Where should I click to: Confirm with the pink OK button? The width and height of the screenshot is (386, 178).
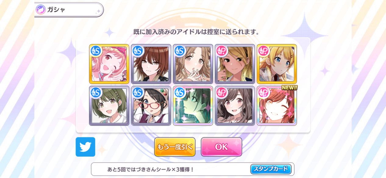click(x=221, y=147)
